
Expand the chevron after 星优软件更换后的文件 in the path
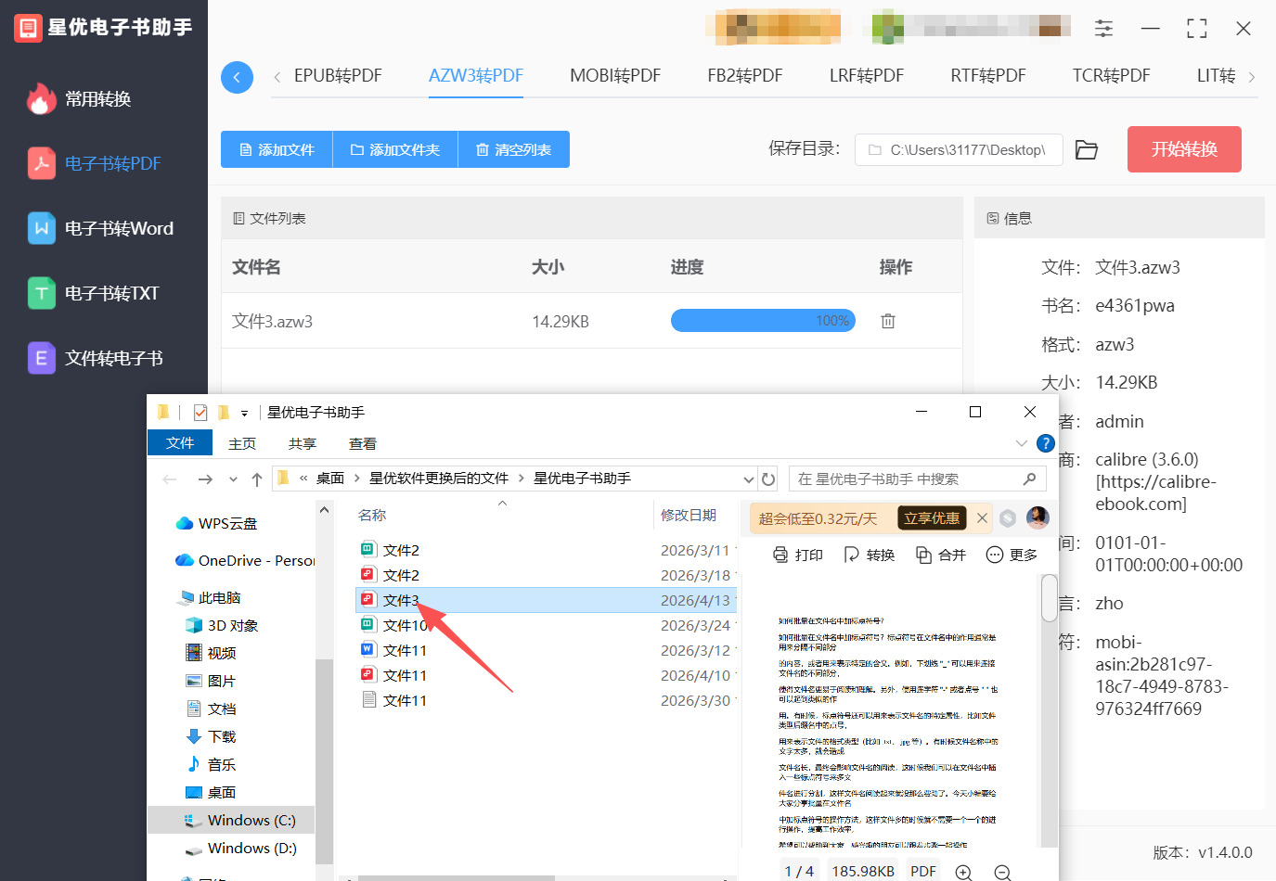522,479
